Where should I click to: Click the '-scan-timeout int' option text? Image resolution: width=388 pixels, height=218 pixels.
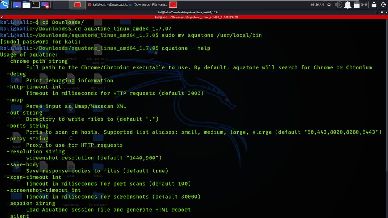point(34,177)
